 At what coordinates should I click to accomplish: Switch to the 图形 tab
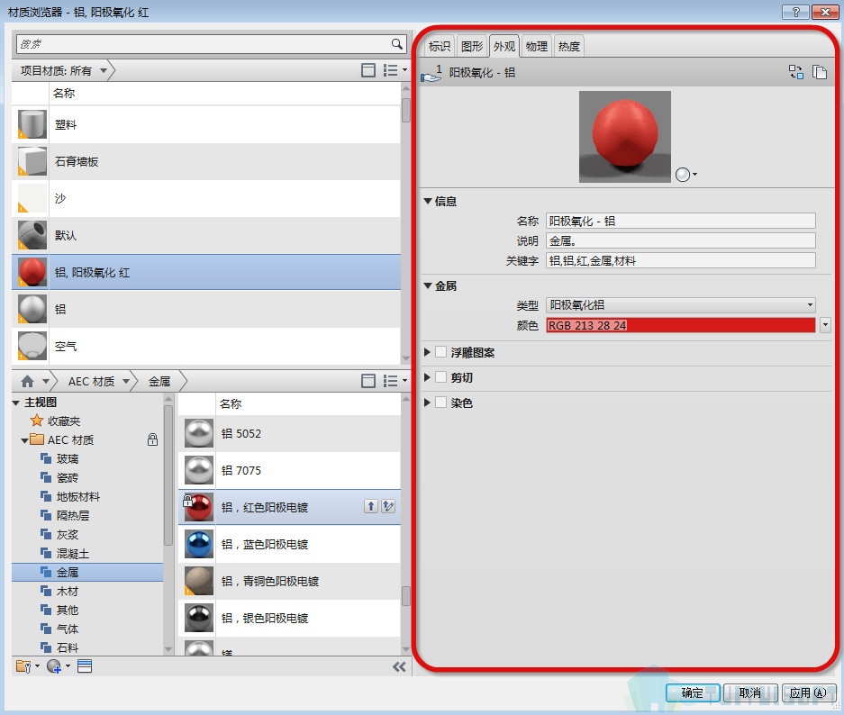pyautogui.click(x=472, y=47)
